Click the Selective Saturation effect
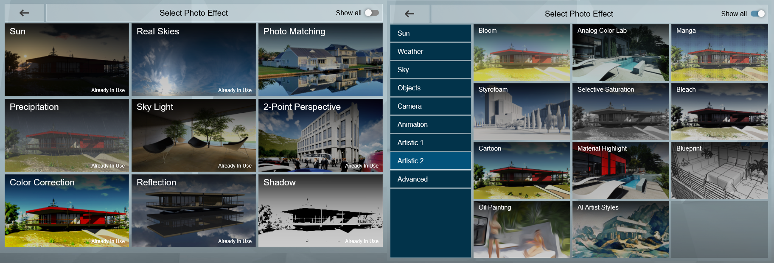The width and height of the screenshot is (774, 263). (x=620, y=112)
